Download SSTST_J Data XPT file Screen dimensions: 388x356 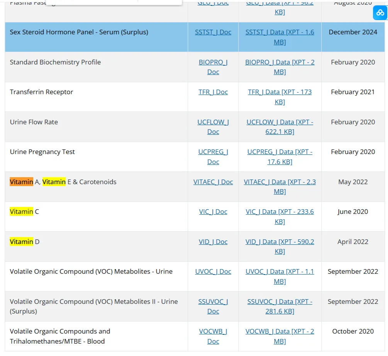click(x=280, y=37)
